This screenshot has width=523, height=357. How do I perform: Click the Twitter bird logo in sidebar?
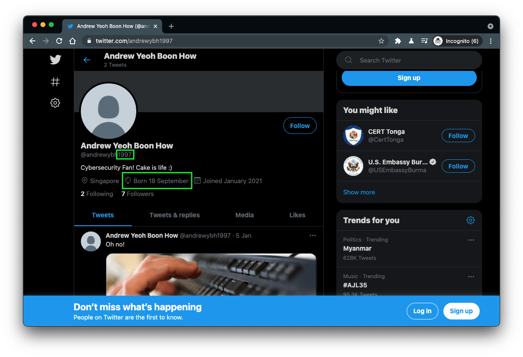(x=55, y=60)
